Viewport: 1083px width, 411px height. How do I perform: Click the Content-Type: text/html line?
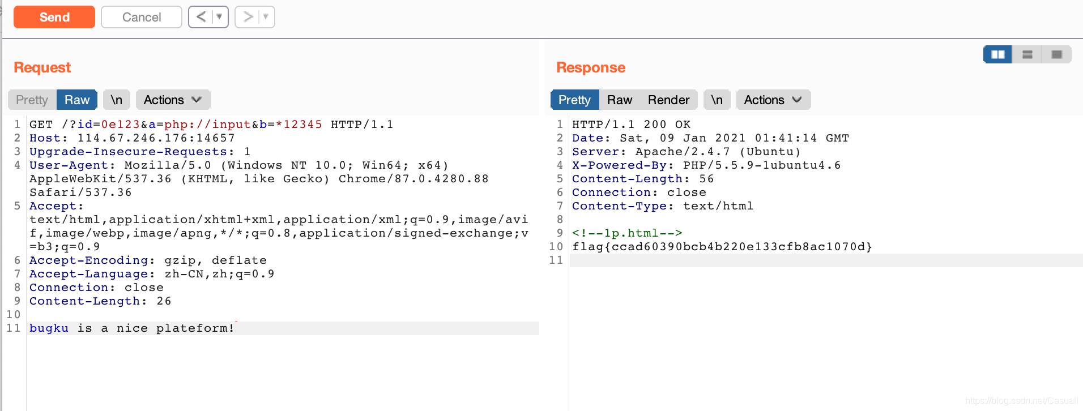663,206
